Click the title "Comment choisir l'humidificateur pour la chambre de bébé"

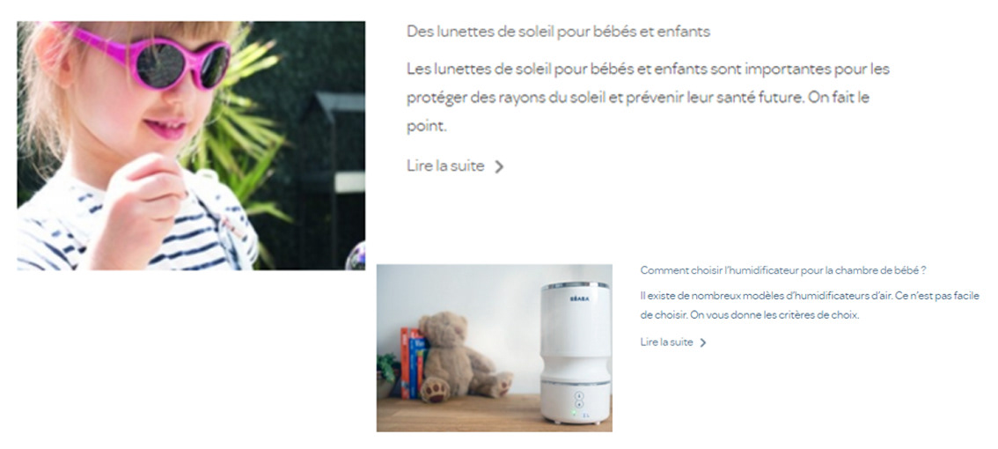coord(782,270)
